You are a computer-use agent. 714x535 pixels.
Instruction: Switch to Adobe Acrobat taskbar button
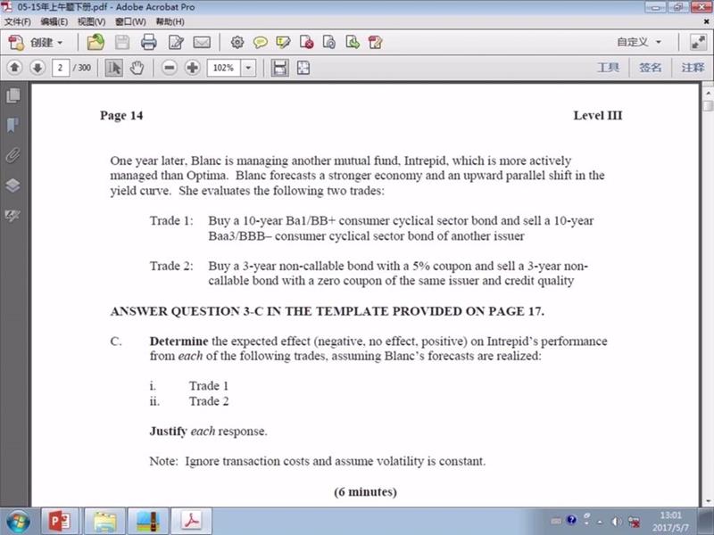pos(191,522)
